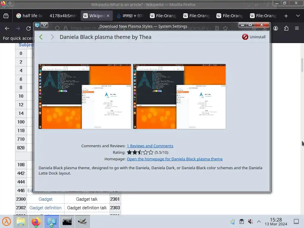Click the Gadget talk table cell
Viewport: 304px width, 228px height.
coord(87,199)
